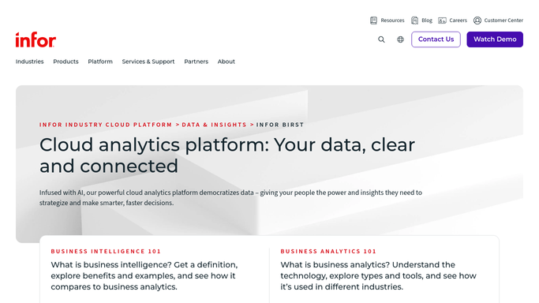Click the Infor logo
This screenshot has width=539, height=303.
(x=36, y=40)
